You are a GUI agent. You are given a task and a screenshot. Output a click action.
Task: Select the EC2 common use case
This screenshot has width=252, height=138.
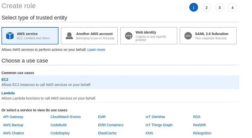coord(120,82)
